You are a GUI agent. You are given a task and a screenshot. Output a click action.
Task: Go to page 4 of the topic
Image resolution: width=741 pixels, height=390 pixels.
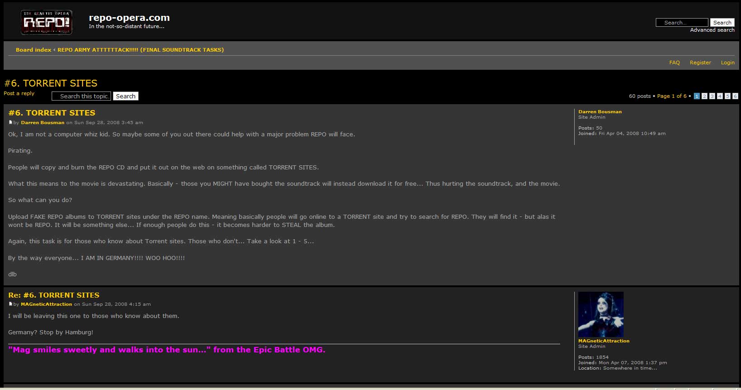(x=720, y=96)
